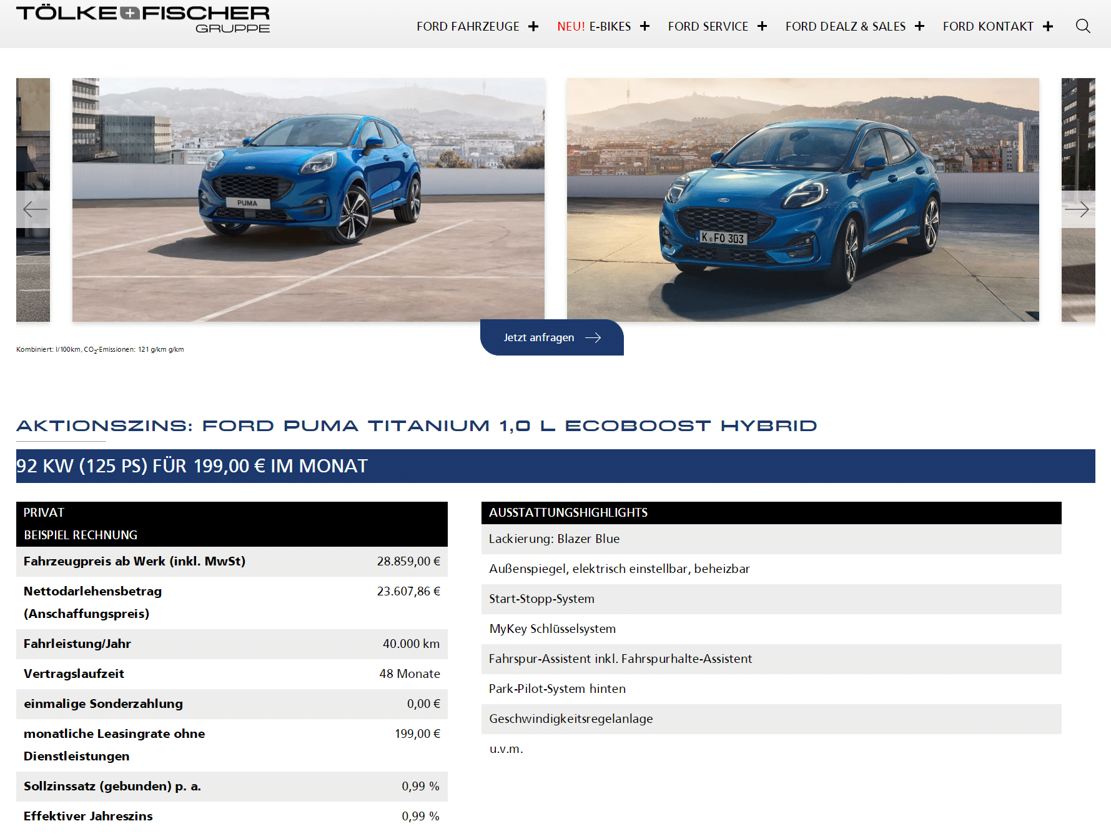Click Vertragslaufzeit value 48 Monate
Screen dimensions: 1111x836
pyautogui.click(x=410, y=674)
